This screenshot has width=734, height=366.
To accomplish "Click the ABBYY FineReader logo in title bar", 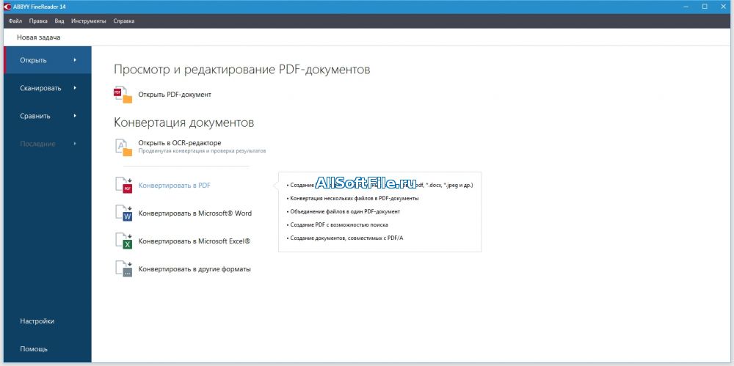I will [7, 7].
